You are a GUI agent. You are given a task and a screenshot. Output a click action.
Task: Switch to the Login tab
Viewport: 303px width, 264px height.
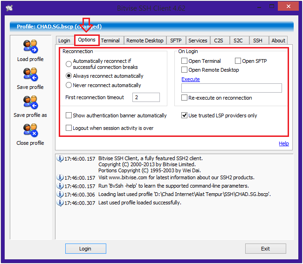(64, 41)
